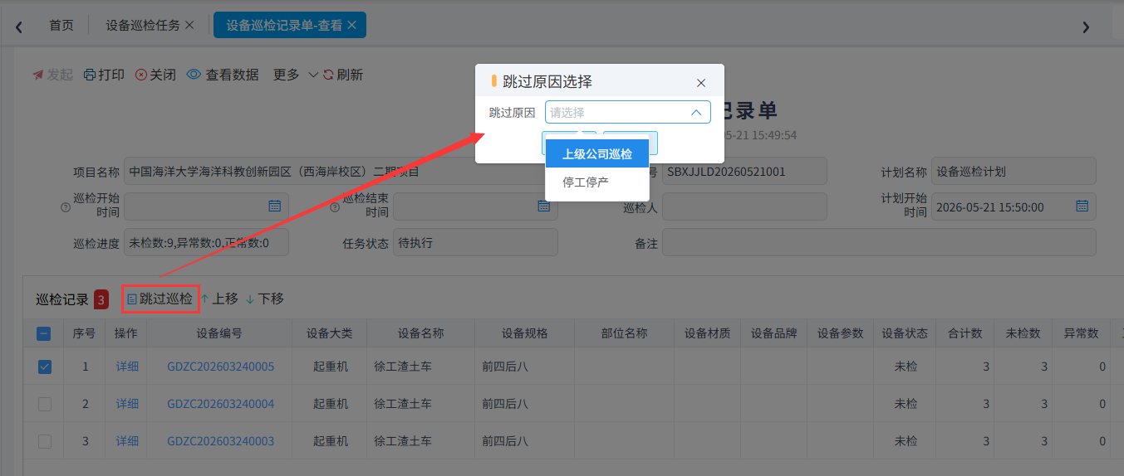Click the 设备大类 column header
The width and height of the screenshot is (1124, 476).
tap(330, 333)
